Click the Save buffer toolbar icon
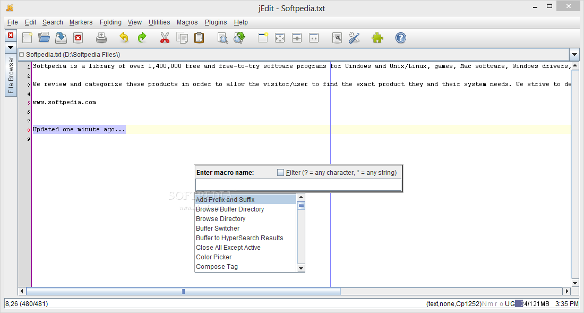This screenshot has height=313, width=584. [61, 38]
